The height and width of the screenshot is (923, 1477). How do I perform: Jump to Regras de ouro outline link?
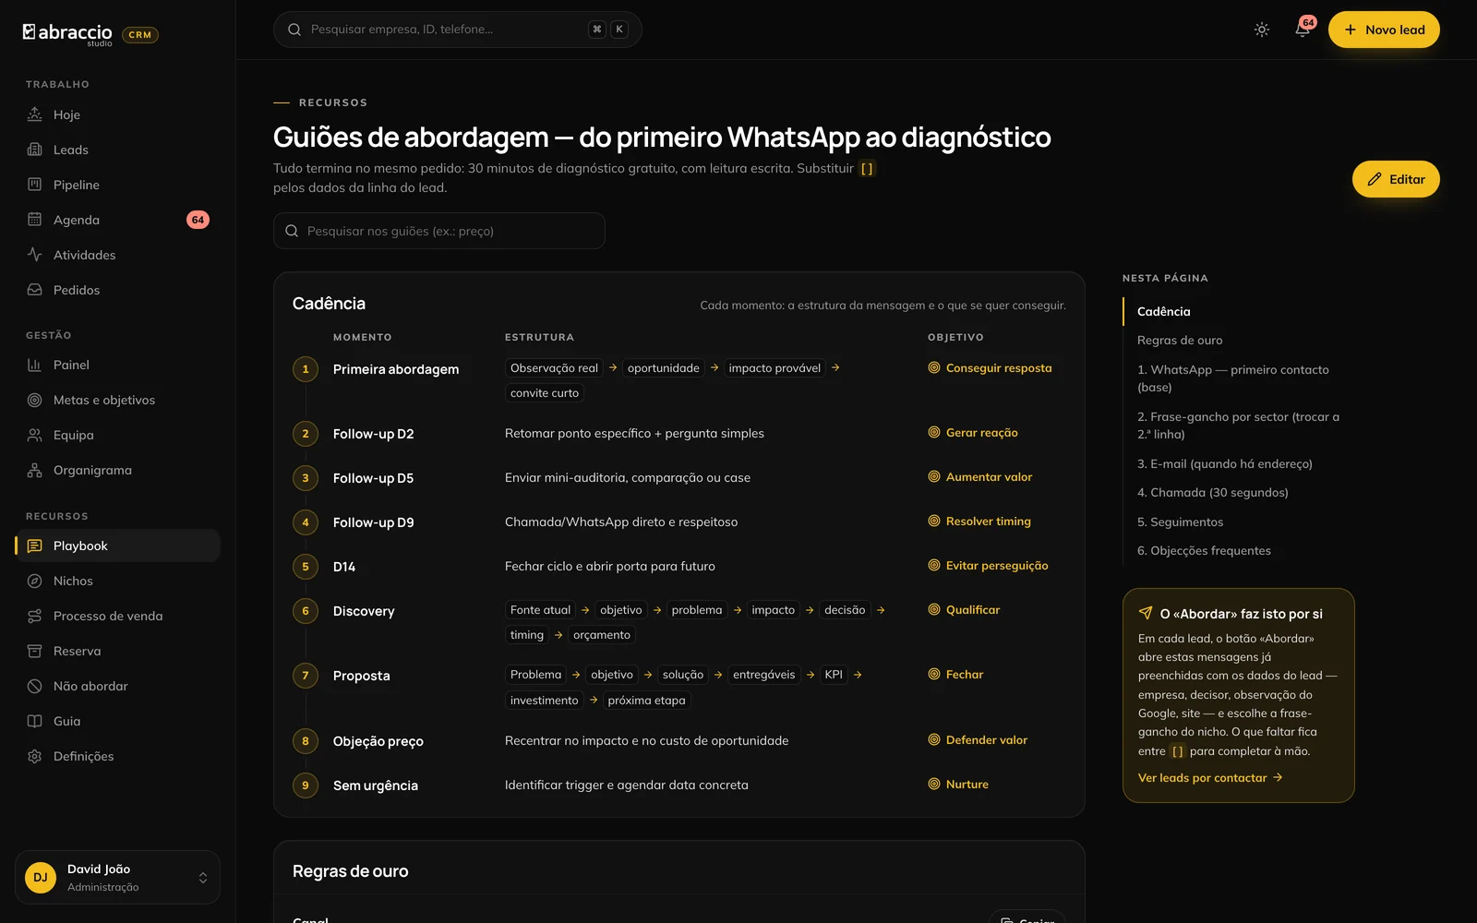coord(1180,341)
